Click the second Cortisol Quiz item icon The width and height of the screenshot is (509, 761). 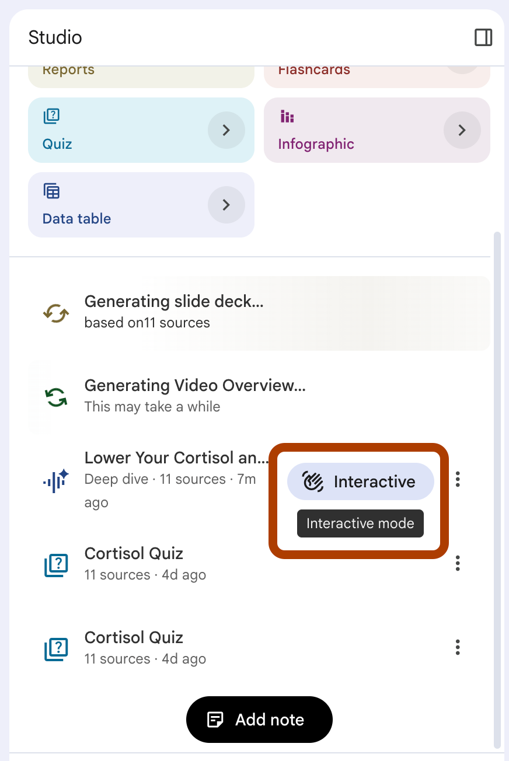click(56, 649)
